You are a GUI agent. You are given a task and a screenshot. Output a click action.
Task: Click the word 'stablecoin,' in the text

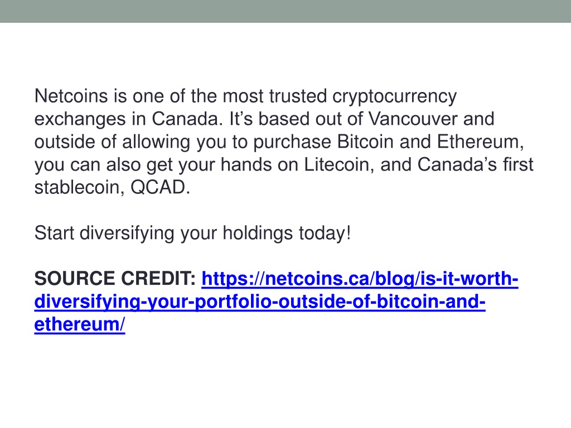coord(79,187)
